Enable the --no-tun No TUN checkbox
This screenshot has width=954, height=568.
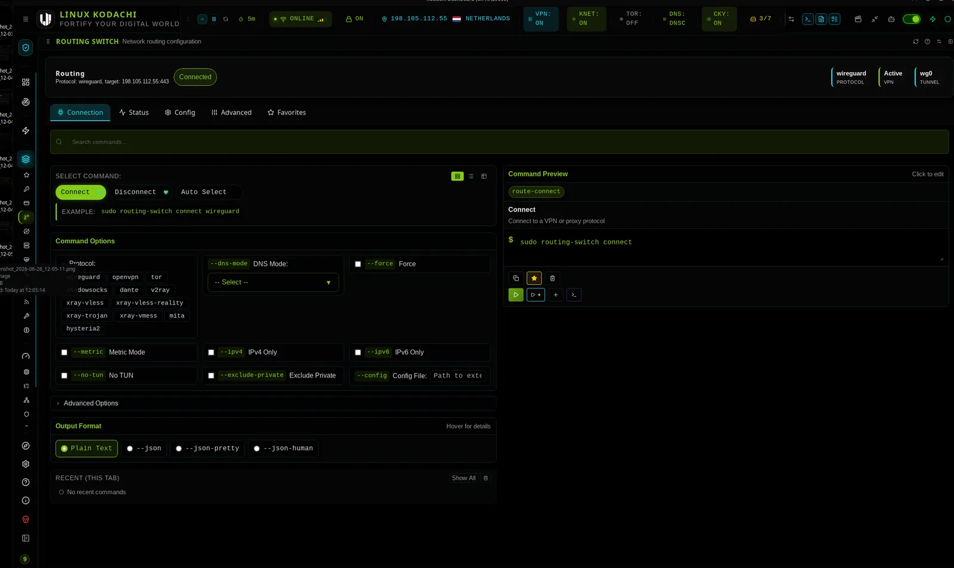64,375
